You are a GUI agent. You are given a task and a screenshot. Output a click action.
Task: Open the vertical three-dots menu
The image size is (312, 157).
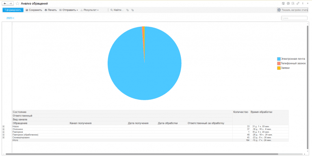click(x=303, y=3)
